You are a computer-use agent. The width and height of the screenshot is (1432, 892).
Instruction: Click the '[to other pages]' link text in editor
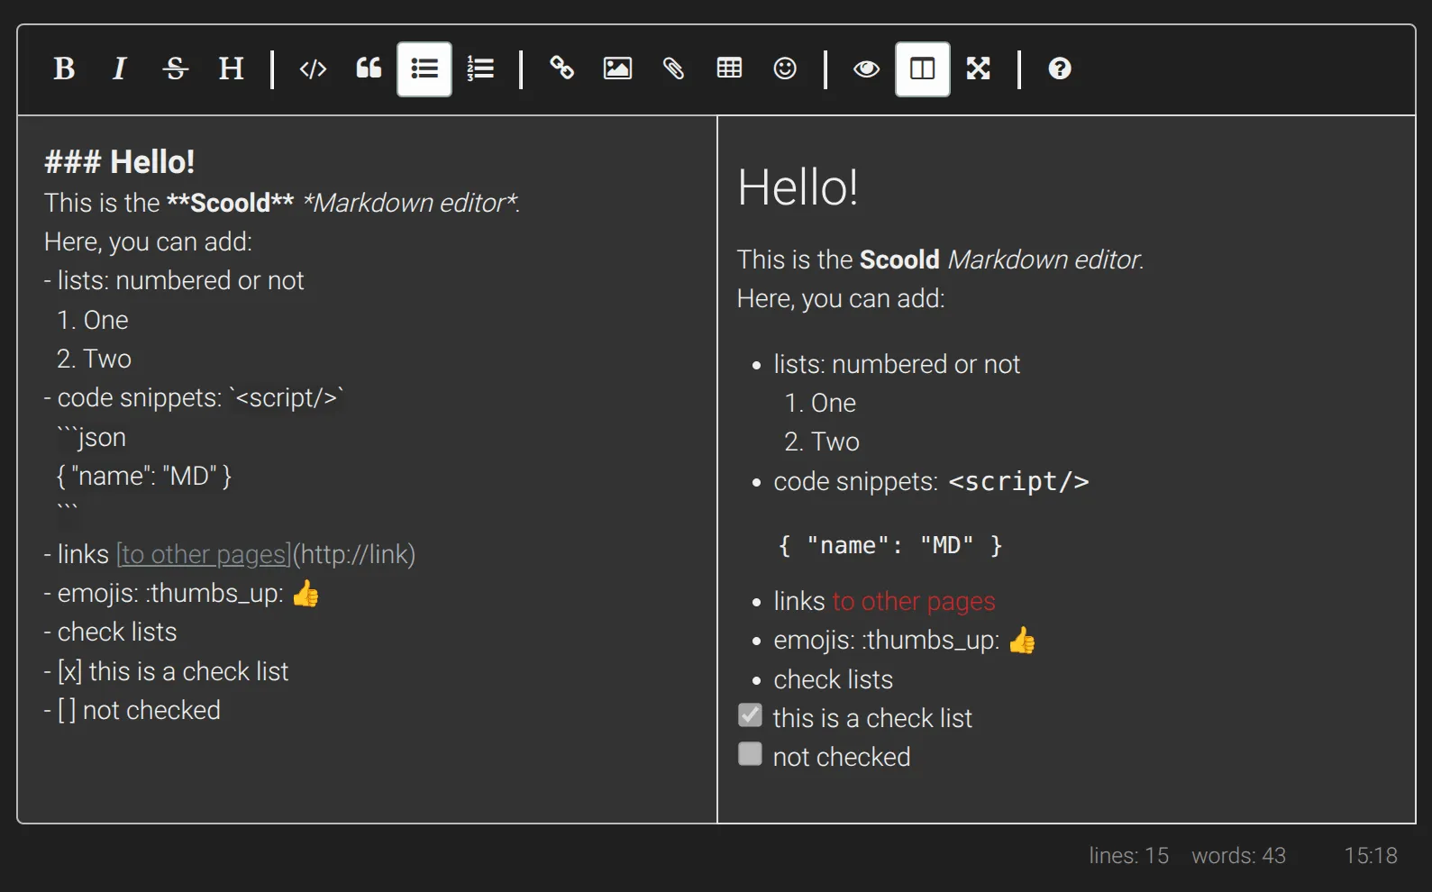(x=204, y=554)
